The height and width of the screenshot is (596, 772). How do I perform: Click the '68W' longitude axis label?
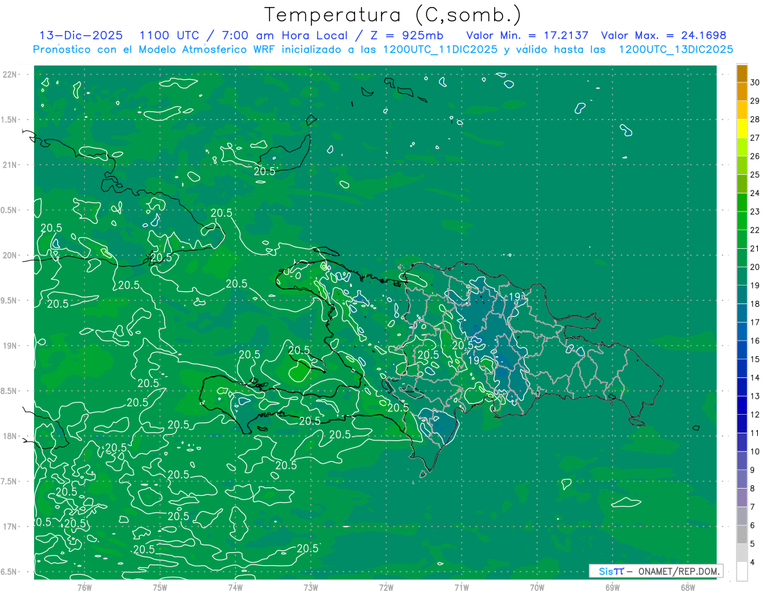[688, 586]
